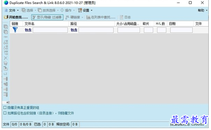Click 包含 condition next to filename filter
Image resolution: width=211 pixels, height=130 pixels.
click(28, 30)
